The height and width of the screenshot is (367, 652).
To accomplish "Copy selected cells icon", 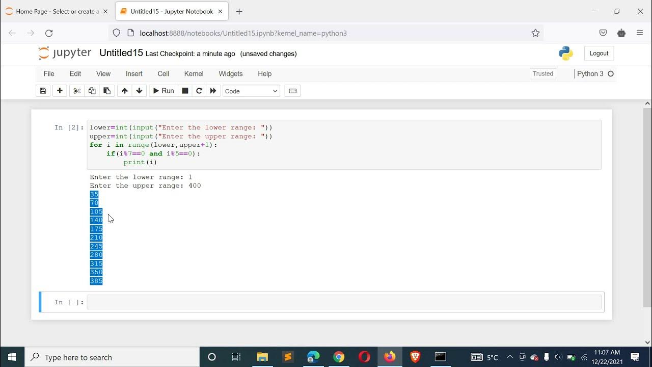I will (92, 91).
